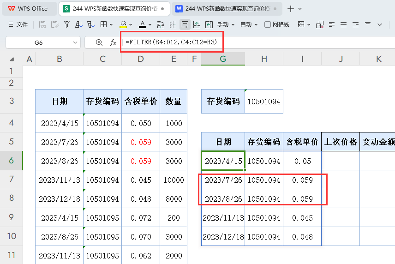
Task: Click the paste values icon
Action: pyautogui.click(x=42, y=24)
